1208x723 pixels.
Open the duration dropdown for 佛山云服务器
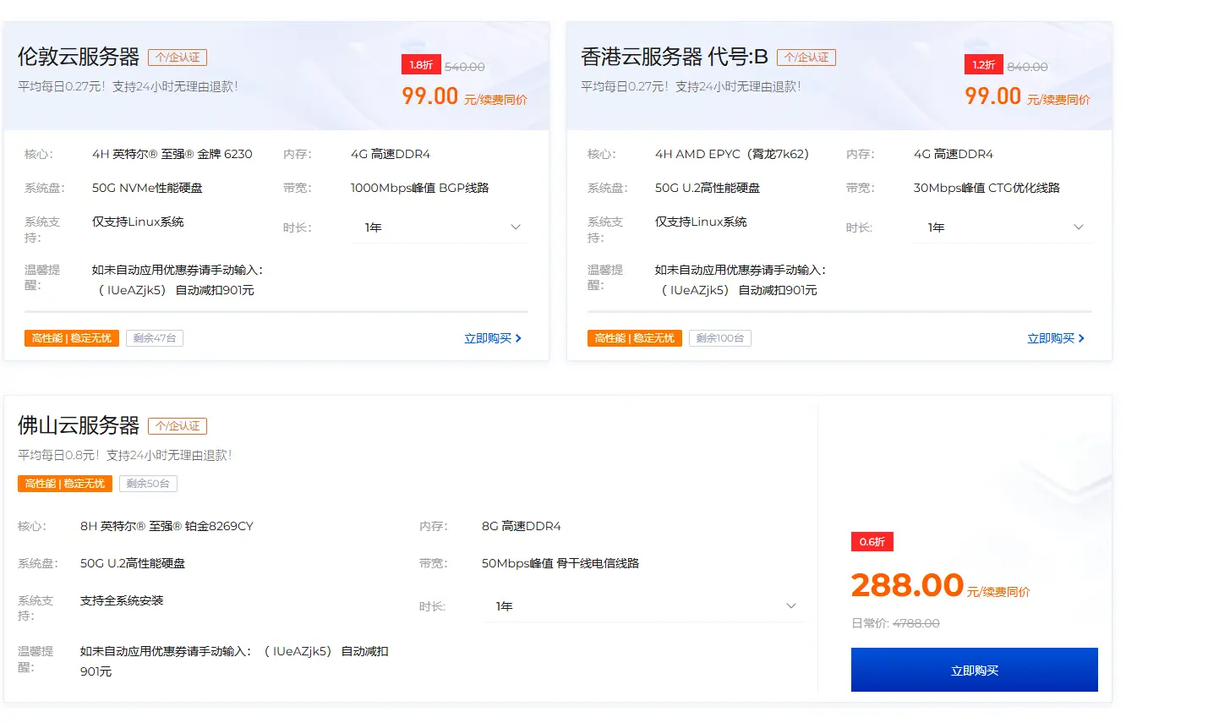642,606
